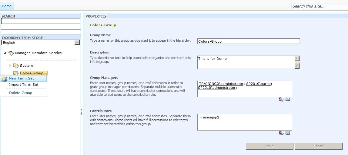The height and width of the screenshot is (155, 348).
Task: Select the System tree item
Action: (x=26, y=66)
